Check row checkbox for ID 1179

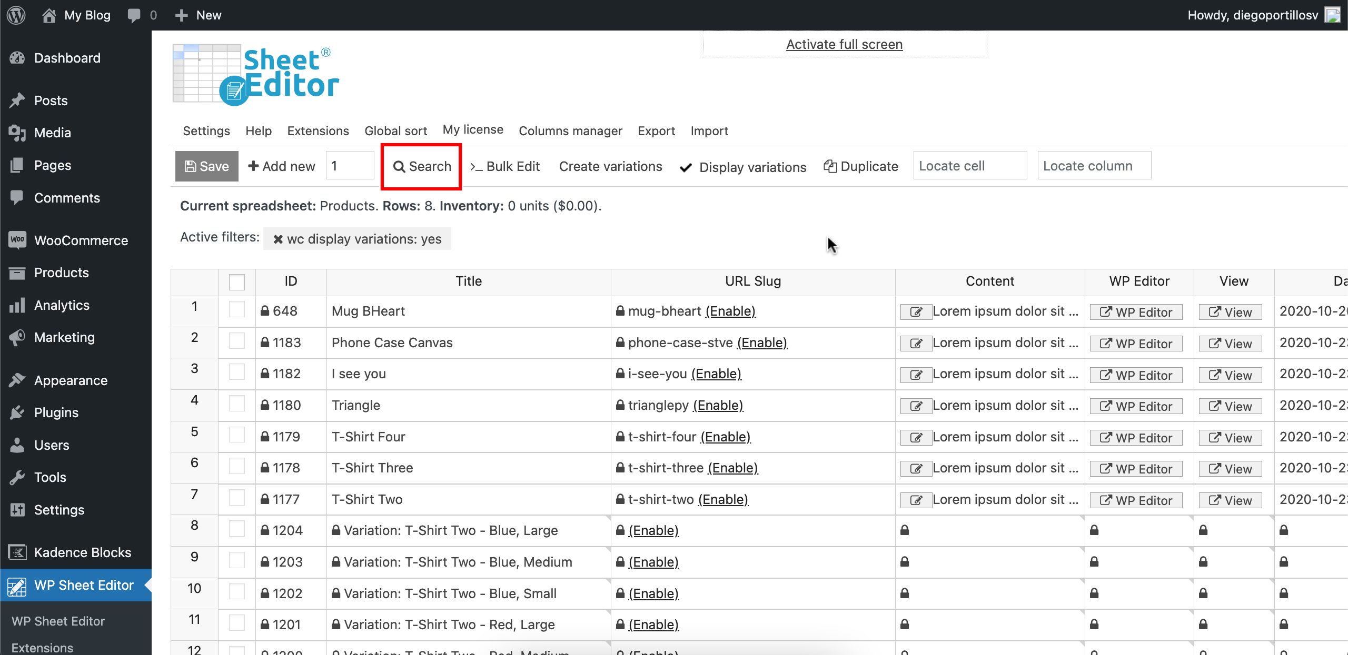[x=237, y=435]
